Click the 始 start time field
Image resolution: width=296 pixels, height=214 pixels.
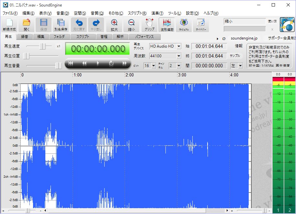tap(209, 46)
